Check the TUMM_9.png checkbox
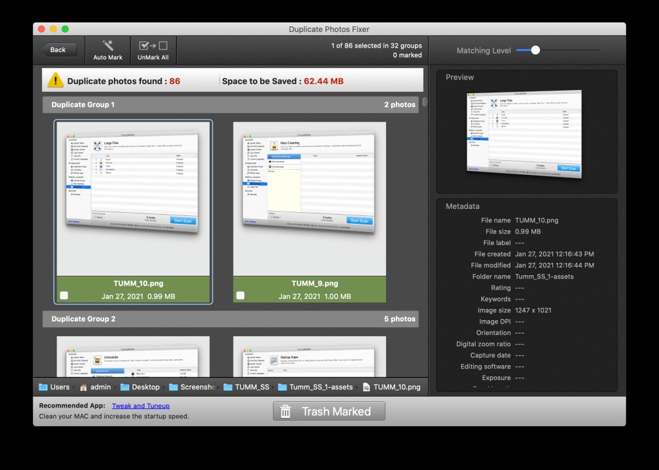The width and height of the screenshot is (659, 470). click(240, 296)
